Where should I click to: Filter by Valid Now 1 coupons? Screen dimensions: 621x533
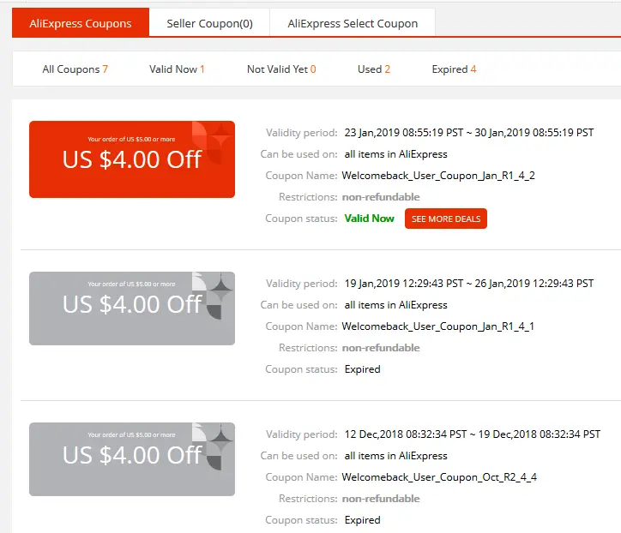[177, 69]
